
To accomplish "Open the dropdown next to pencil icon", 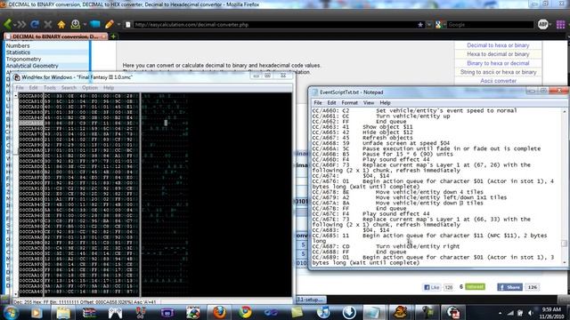I will point(118,25).
